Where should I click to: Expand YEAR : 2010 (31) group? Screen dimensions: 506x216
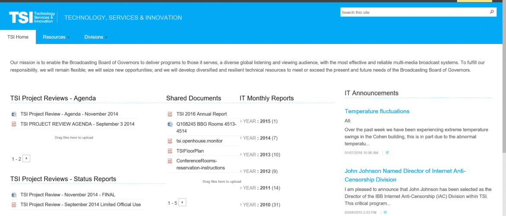[241, 205]
